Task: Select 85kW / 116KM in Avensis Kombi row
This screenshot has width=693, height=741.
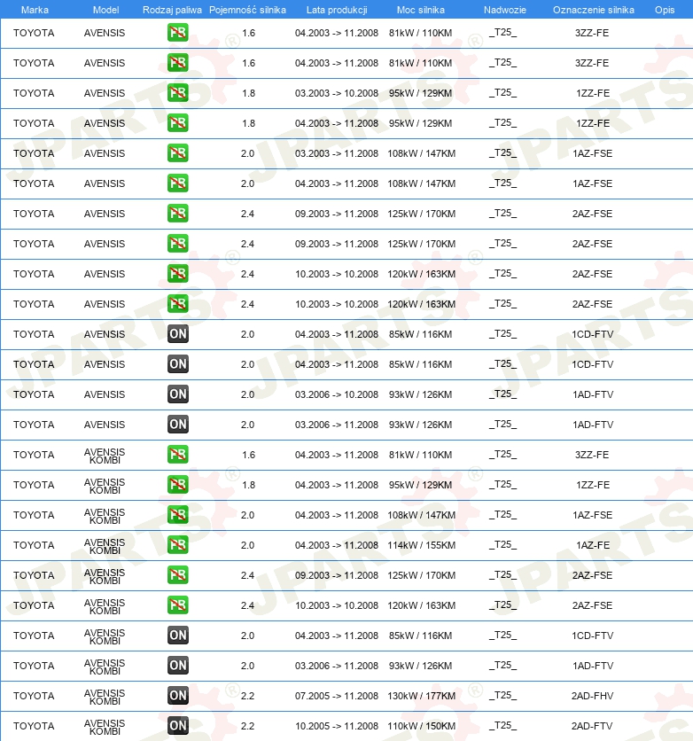Action: click(420, 636)
